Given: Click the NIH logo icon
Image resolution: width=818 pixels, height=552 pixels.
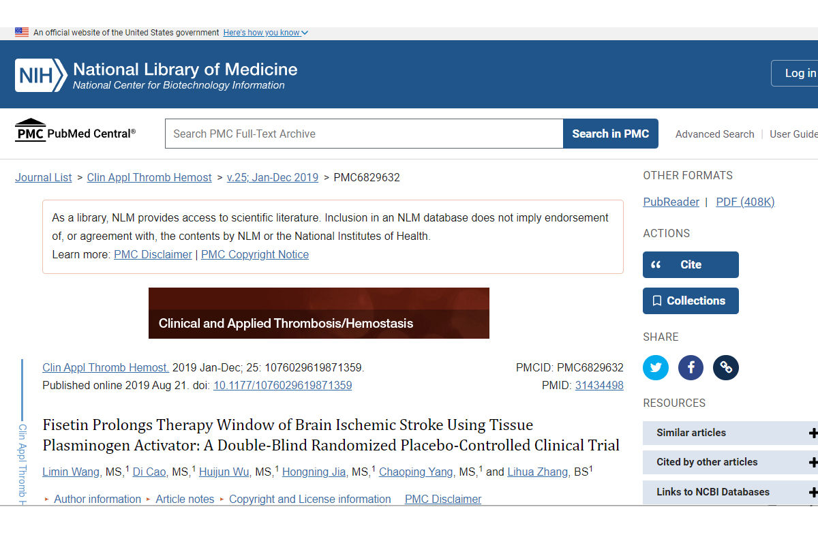Looking at the screenshot, I should coord(41,75).
